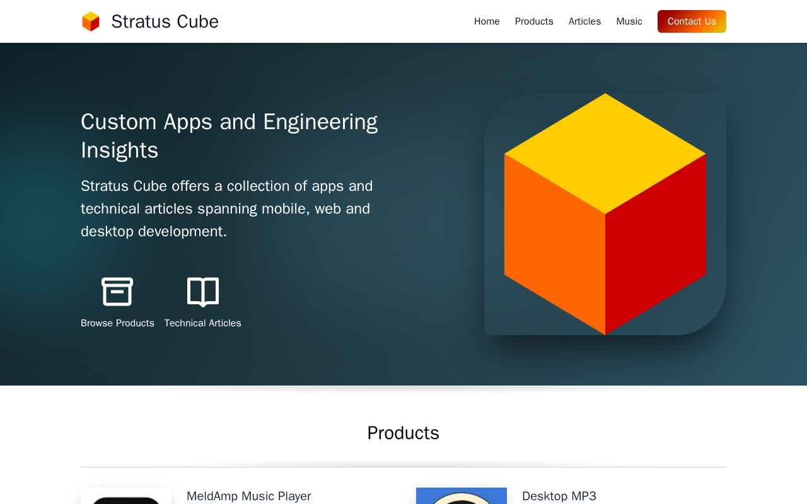807x504 pixels.
Task: Click the Custom Apps and Engineering Insights heading
Action: point(229,135)
